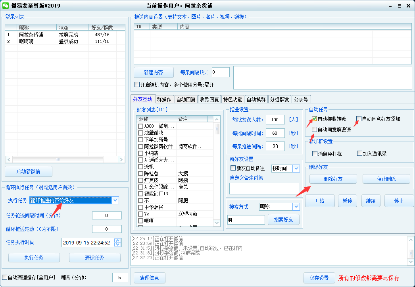Click login list horizontal scrollbar thumb
Screen dimensions: 415x287
click(x=58, y=159)
